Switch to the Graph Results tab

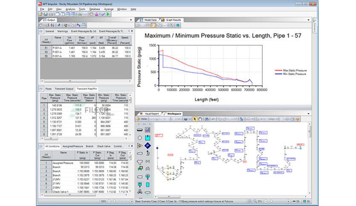pyautogui.click(x=171, y=20)
